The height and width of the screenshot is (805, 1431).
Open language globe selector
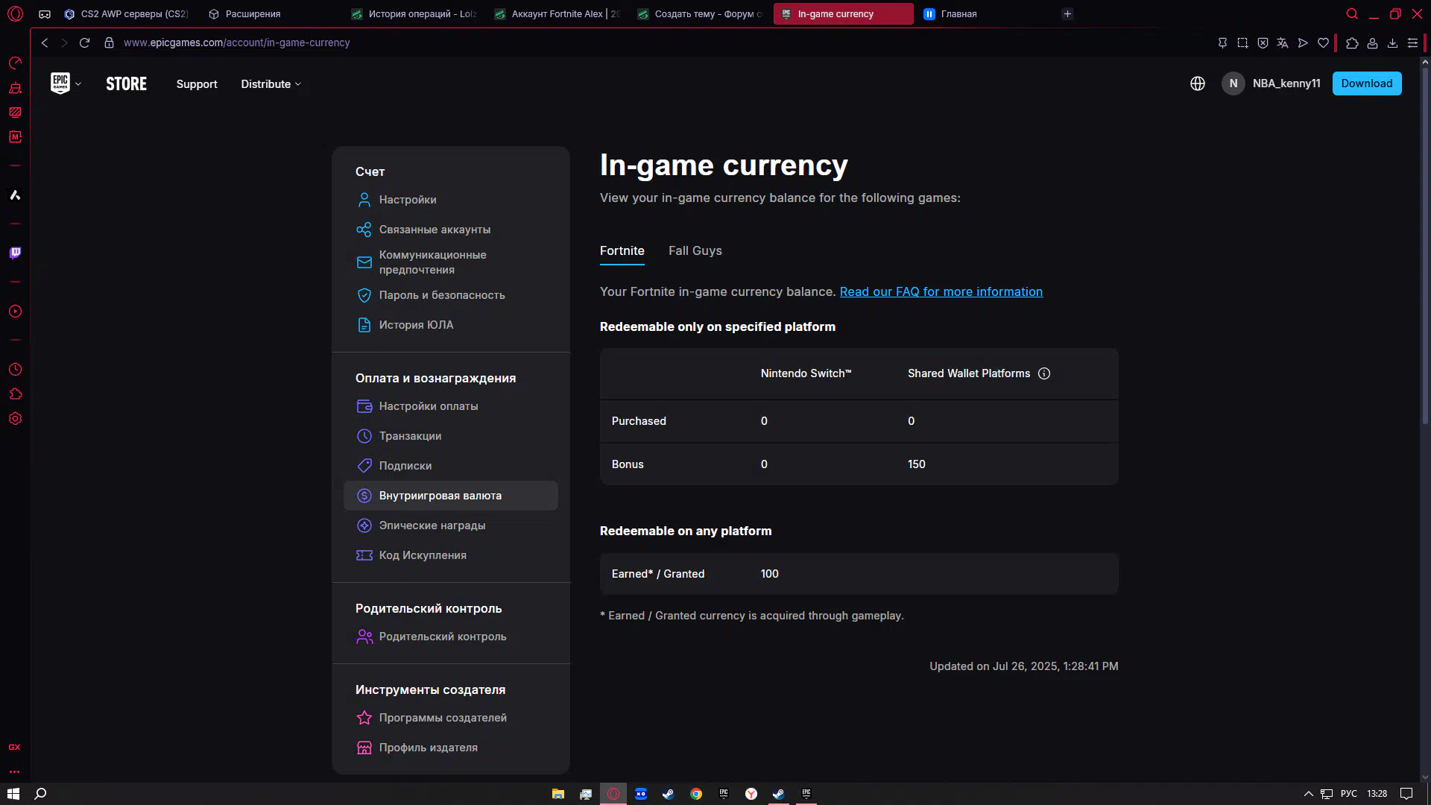pos(1198,83)
